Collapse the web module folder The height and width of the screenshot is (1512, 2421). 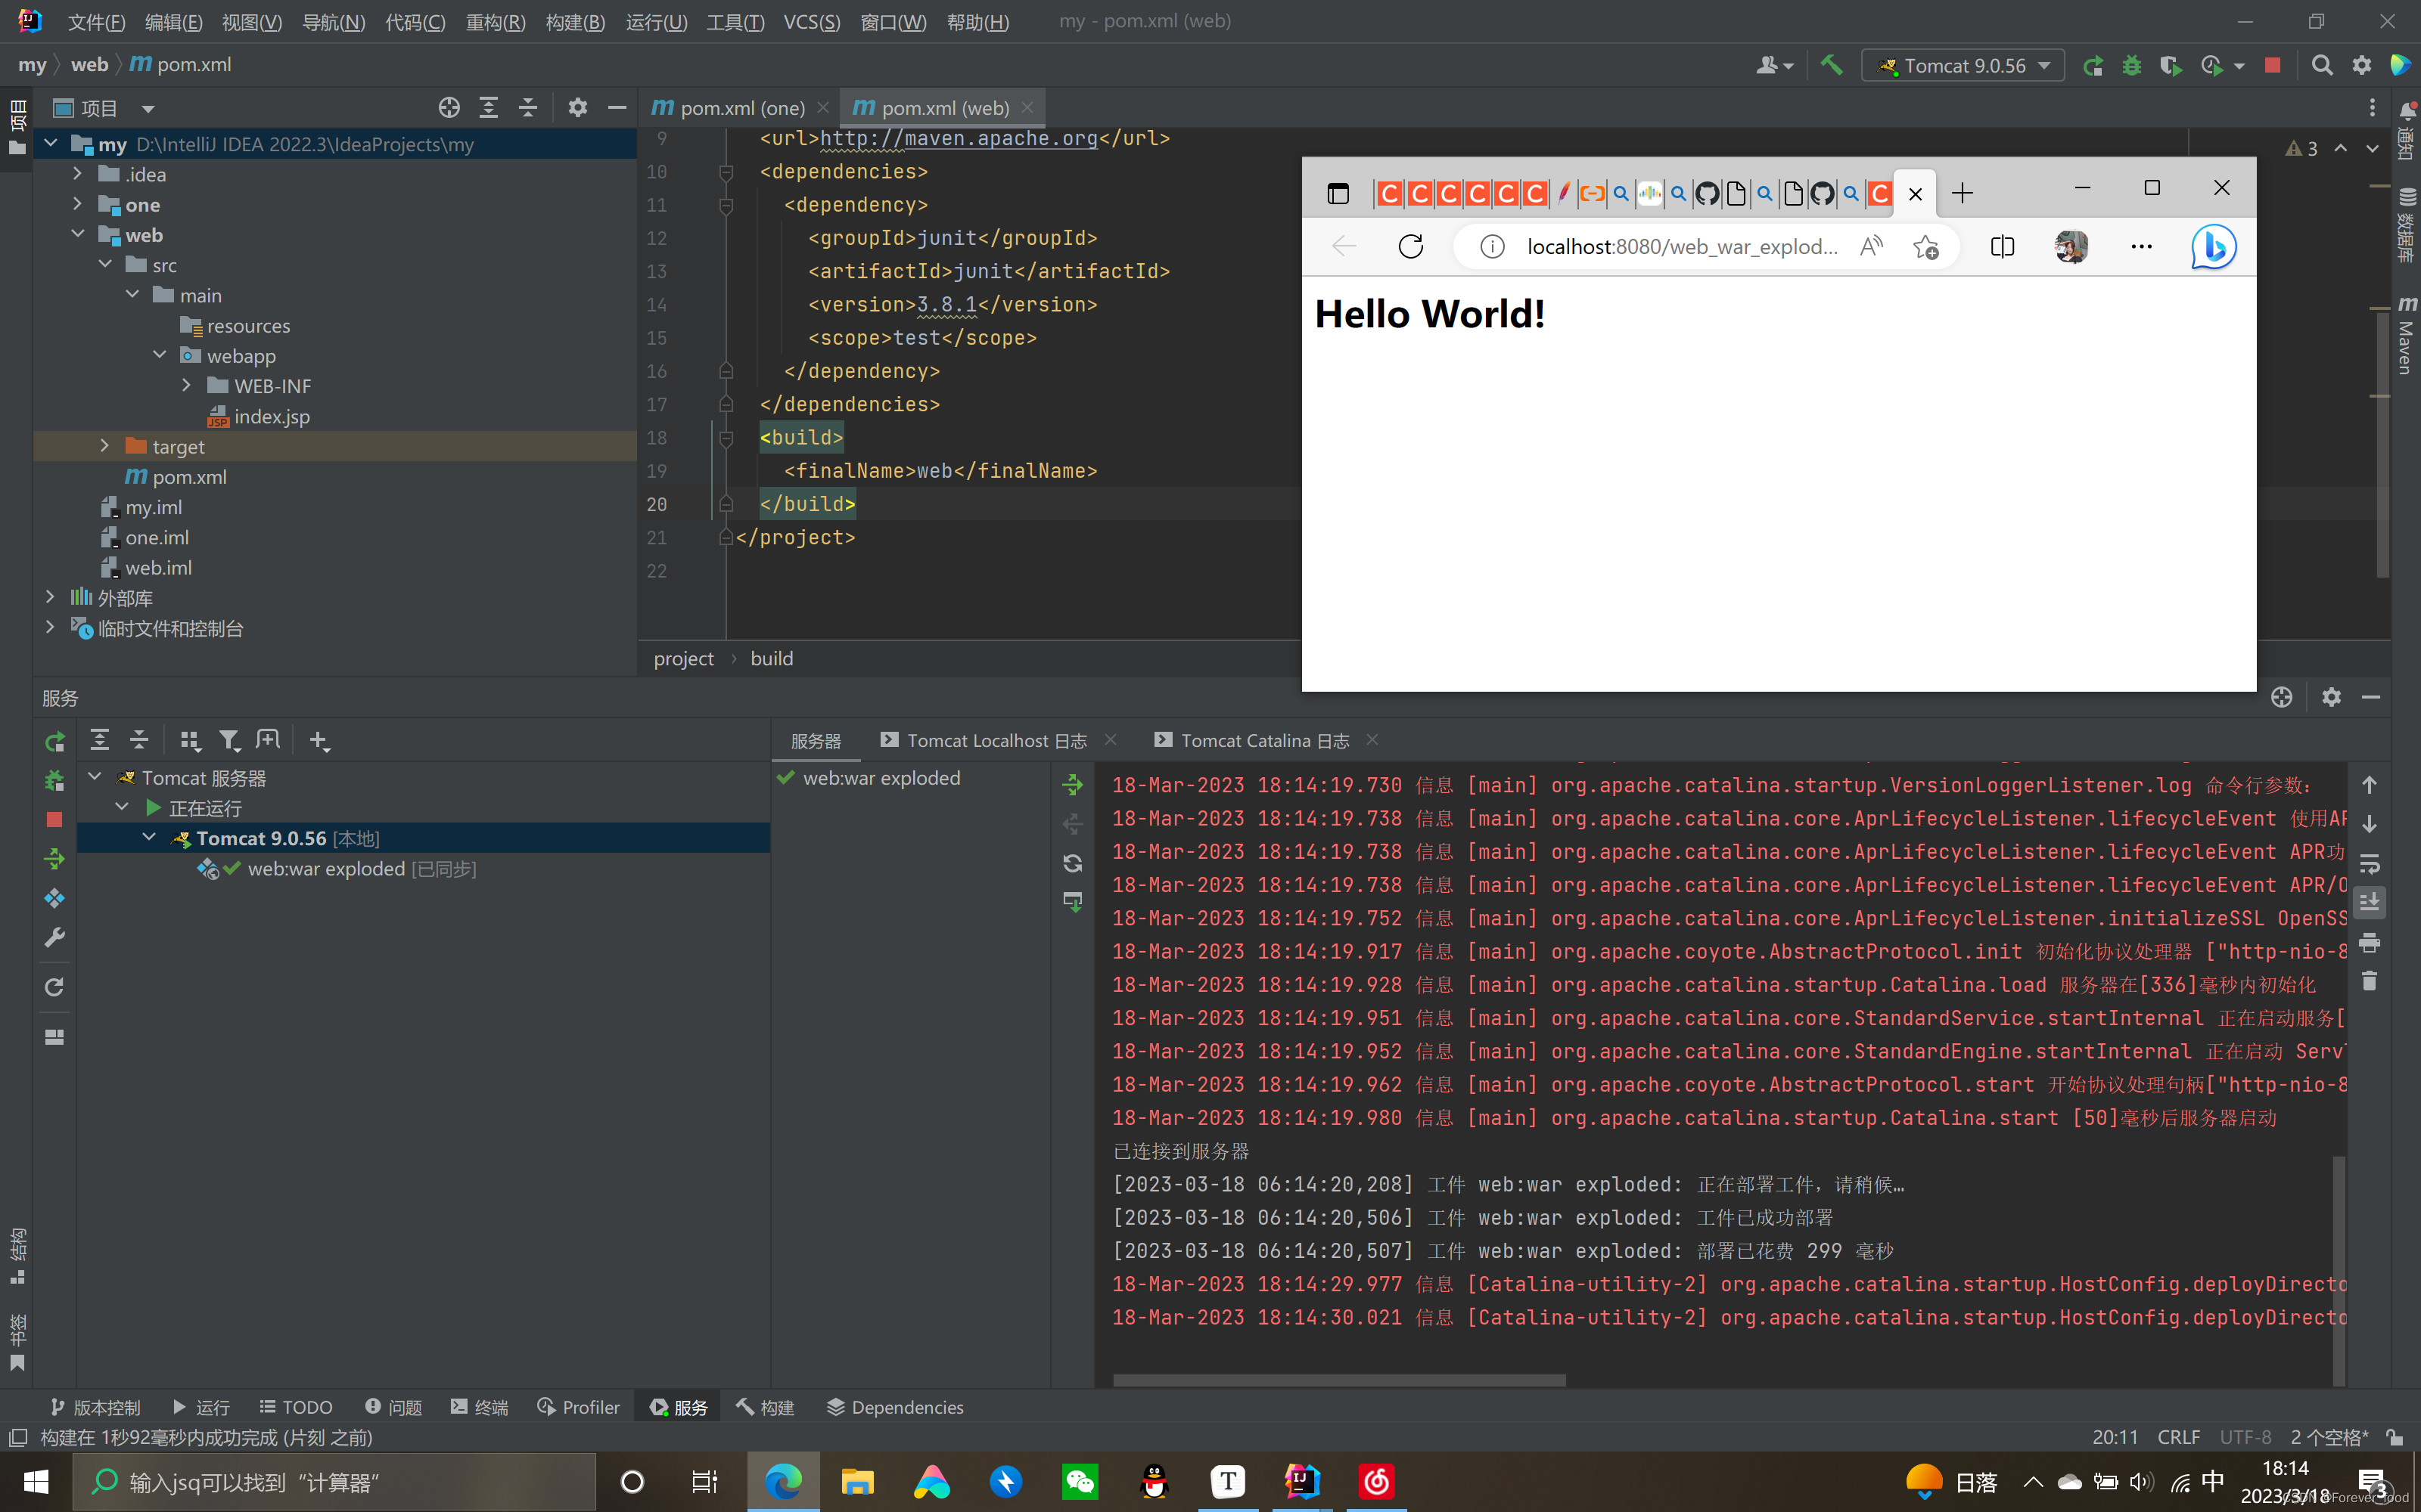[77, 234]
